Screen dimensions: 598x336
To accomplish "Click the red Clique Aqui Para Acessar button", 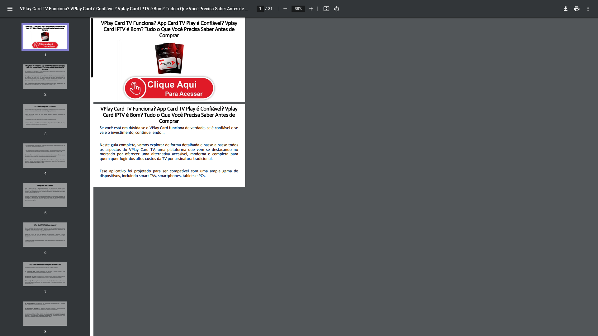I will point(169,88).
